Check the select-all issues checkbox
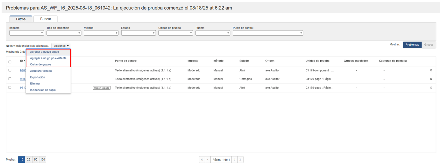Viewport: 440px width, 165px height. point(10,62)
